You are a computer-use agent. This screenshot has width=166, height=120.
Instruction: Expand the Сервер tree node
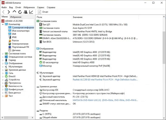pyautogui.click(x=3, y=60)
